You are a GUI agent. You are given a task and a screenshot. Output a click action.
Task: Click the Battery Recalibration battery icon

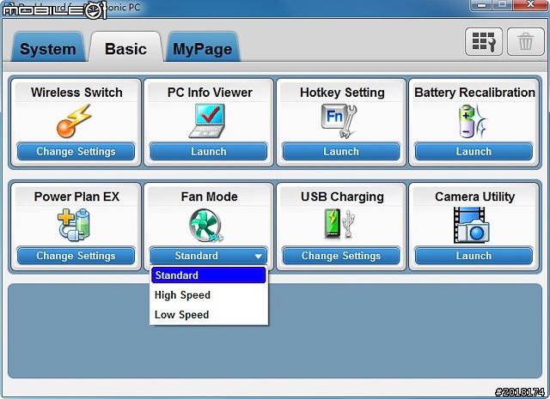coord(473,121)
